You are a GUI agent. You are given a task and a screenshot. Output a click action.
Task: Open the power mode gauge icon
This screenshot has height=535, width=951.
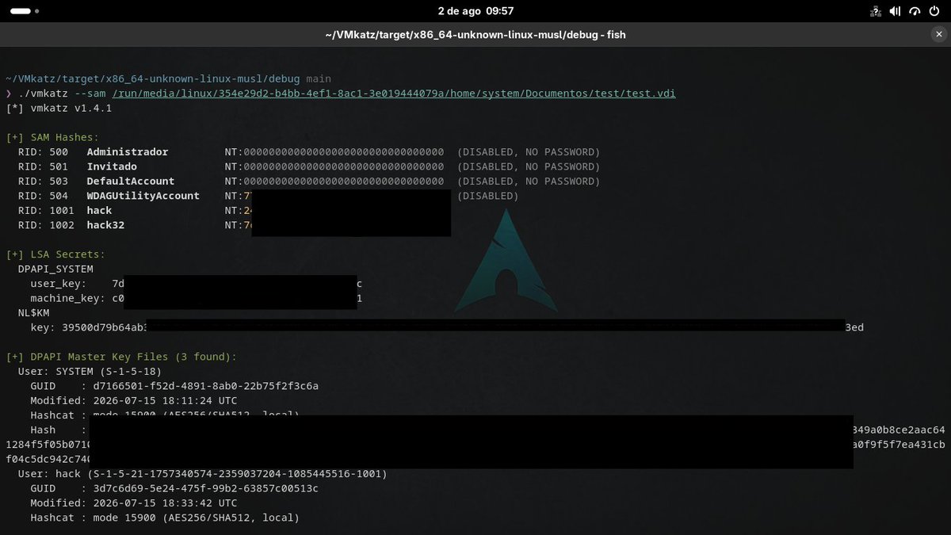tap(915, 11)
